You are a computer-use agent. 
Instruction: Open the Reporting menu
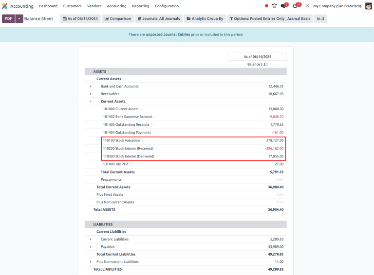click(x=140, y=6)
